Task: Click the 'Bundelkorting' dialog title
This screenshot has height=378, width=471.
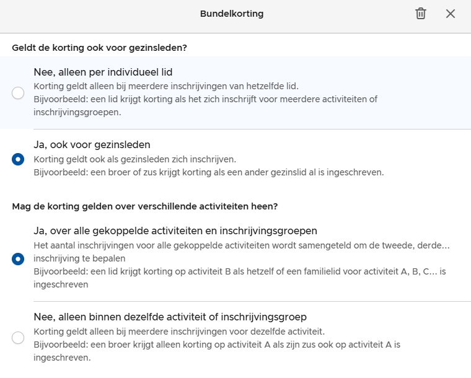Action: coord(232,14)
